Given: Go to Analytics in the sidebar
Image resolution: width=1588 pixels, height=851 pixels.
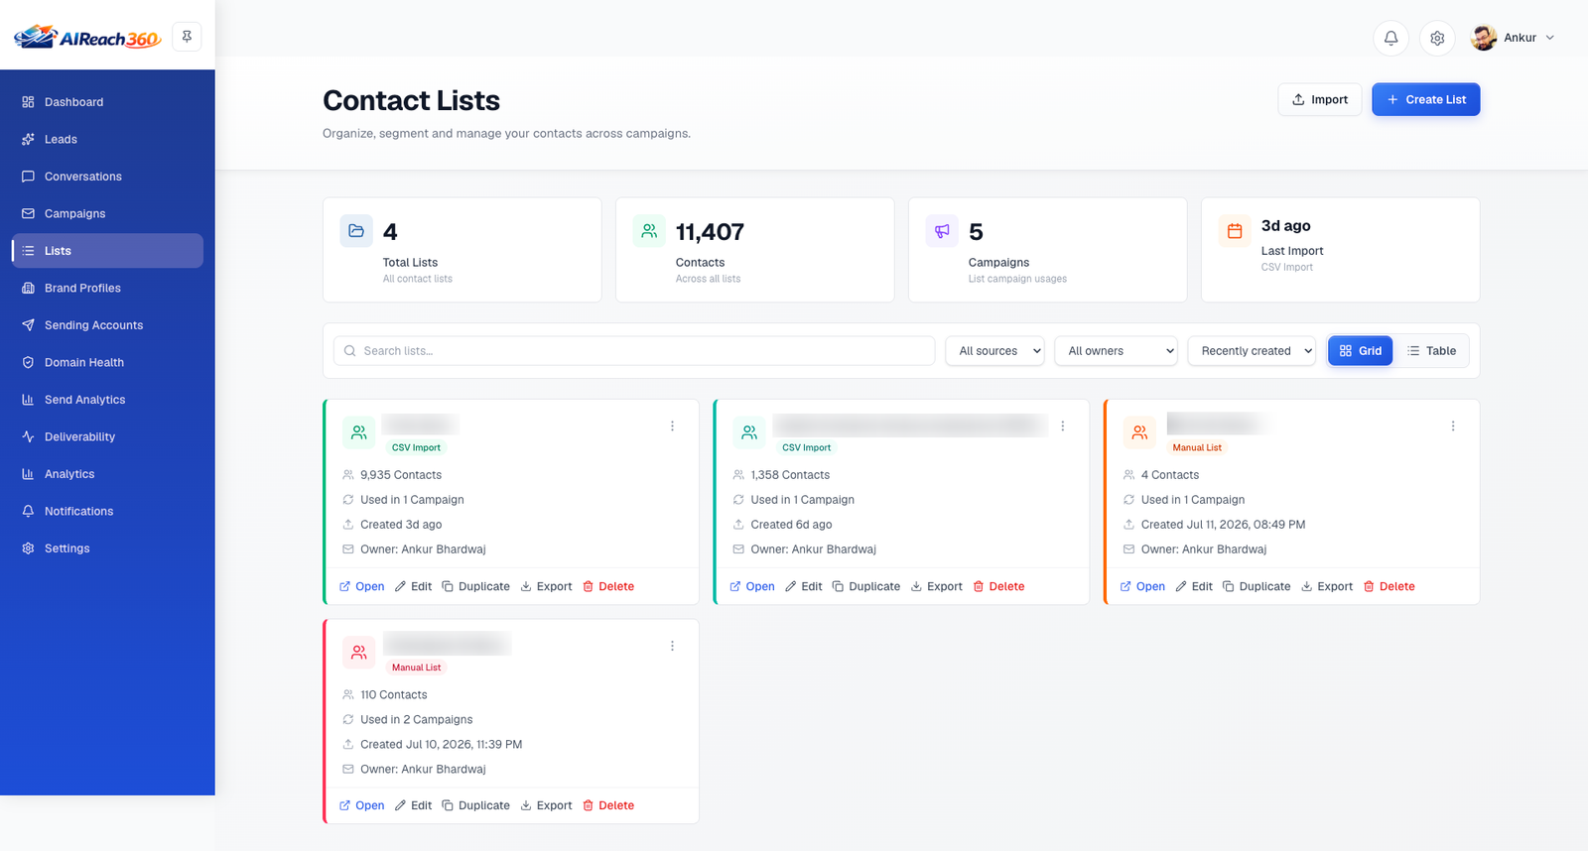Looking at the screenshot, I should [107, 474].
